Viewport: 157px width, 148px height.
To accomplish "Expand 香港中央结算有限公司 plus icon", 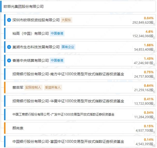I will [x=9, y=60].
